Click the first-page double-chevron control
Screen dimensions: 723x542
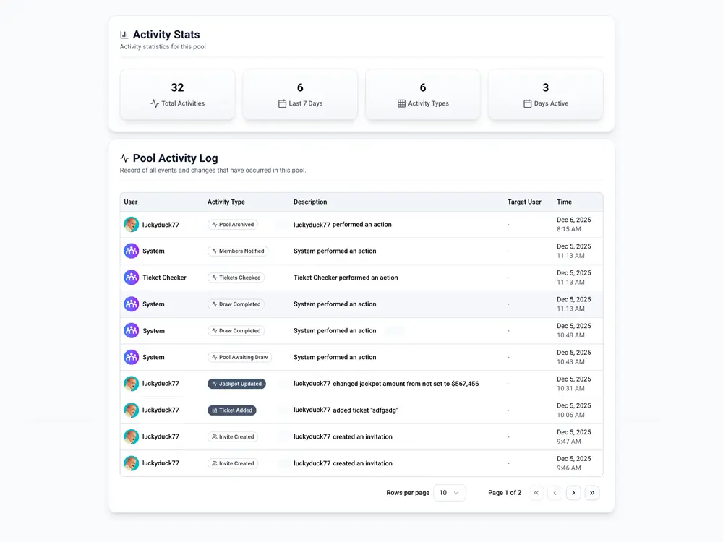tap(536, 492)
